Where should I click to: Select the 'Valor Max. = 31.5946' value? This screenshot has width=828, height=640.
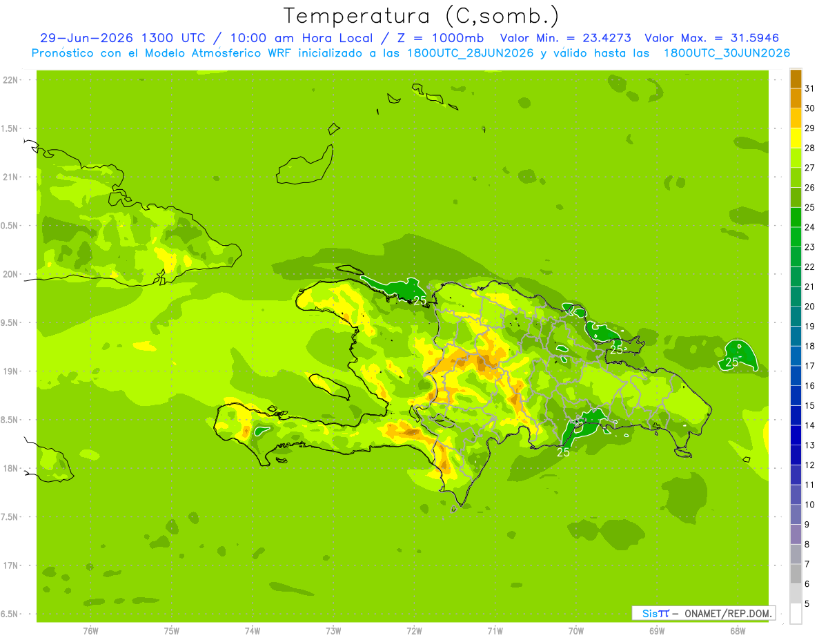713,38
